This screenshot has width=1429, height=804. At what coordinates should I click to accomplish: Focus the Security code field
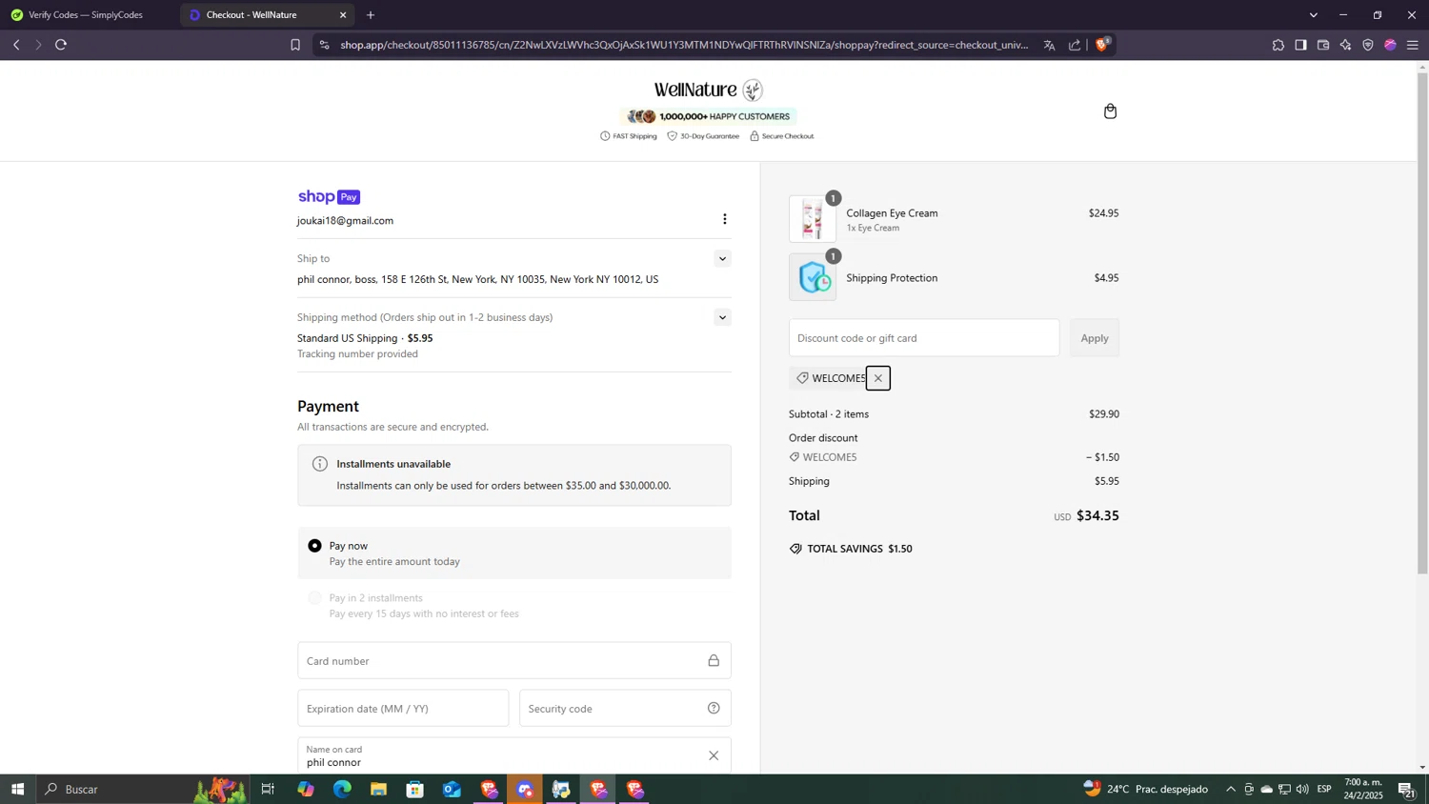tap(625, 708)
